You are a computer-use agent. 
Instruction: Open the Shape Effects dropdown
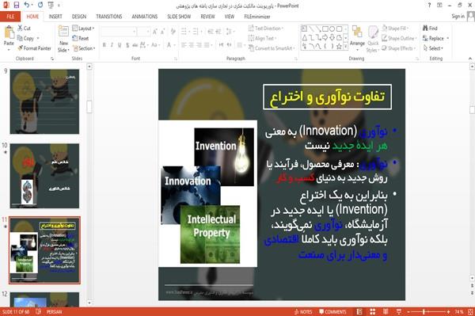point(399,48)
